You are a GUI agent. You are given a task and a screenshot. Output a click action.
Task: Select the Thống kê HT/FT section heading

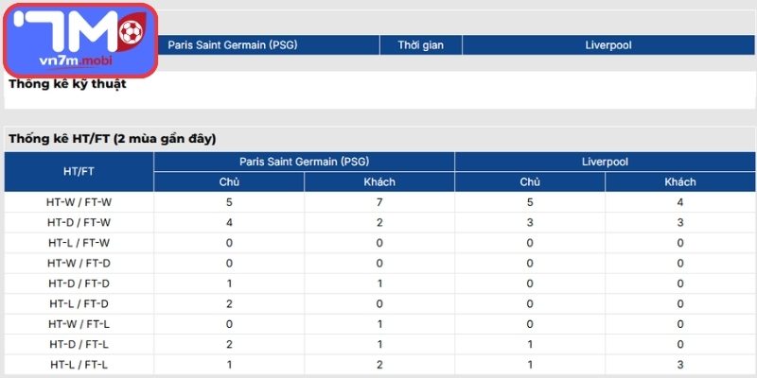click(x=113, y=139)
